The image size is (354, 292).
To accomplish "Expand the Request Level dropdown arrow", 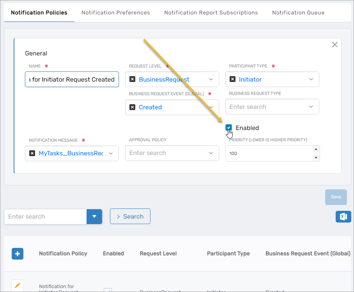I will coord(211,79).
